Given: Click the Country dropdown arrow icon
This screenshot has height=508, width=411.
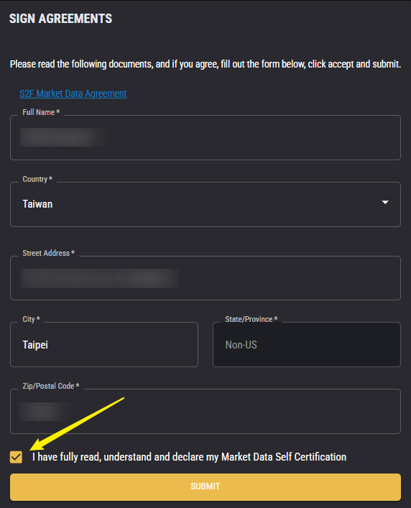Looking at the screenshot, I should point(385,203).
